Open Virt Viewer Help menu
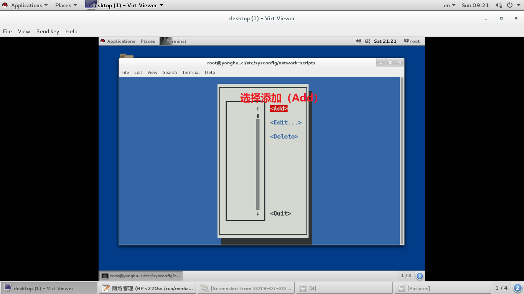 coord(71,31)
